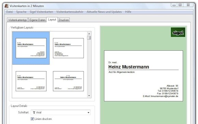Select the layout with centered name
Image resolution: width=198 pixels, height=124 pixels.
pos(68,81)
